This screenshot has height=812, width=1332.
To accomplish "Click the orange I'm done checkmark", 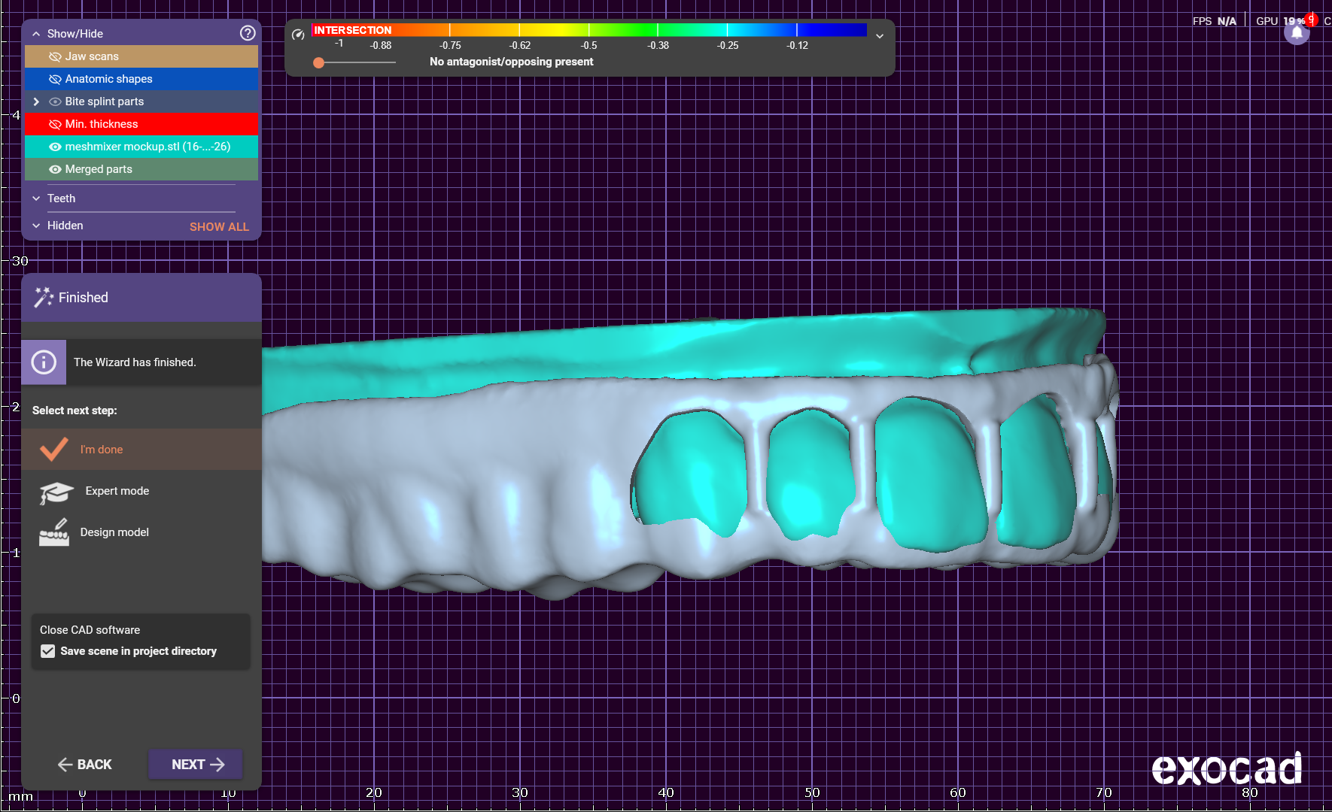I will pos(54,449).
